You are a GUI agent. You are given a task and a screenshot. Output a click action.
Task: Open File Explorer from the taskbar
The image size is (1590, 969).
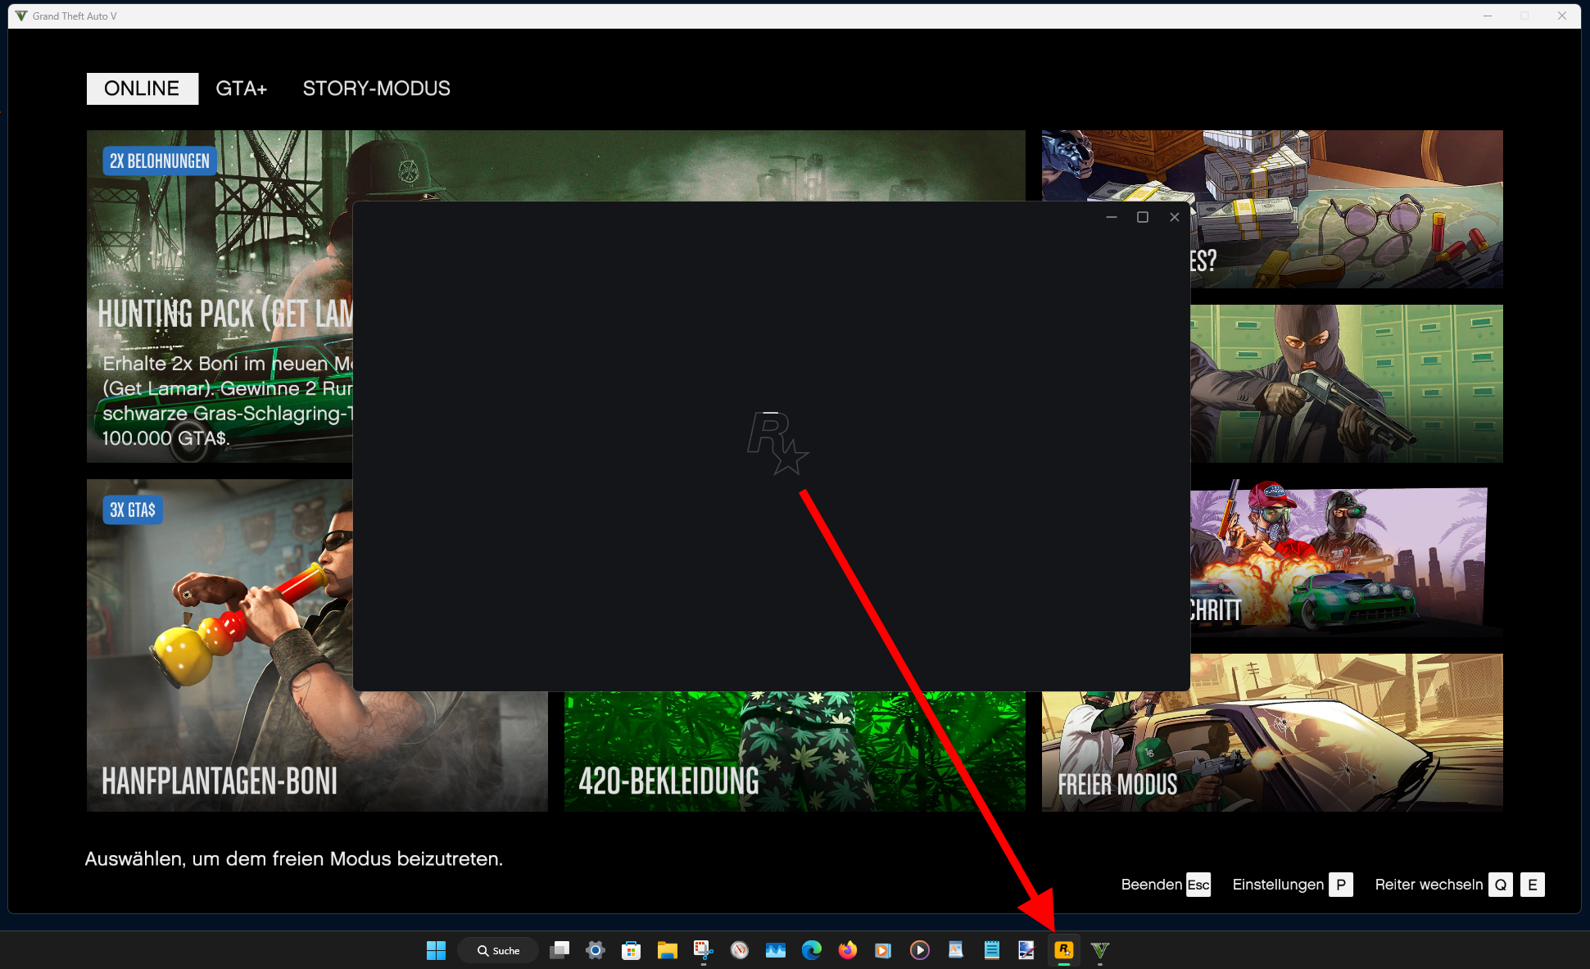pos(667,950)
